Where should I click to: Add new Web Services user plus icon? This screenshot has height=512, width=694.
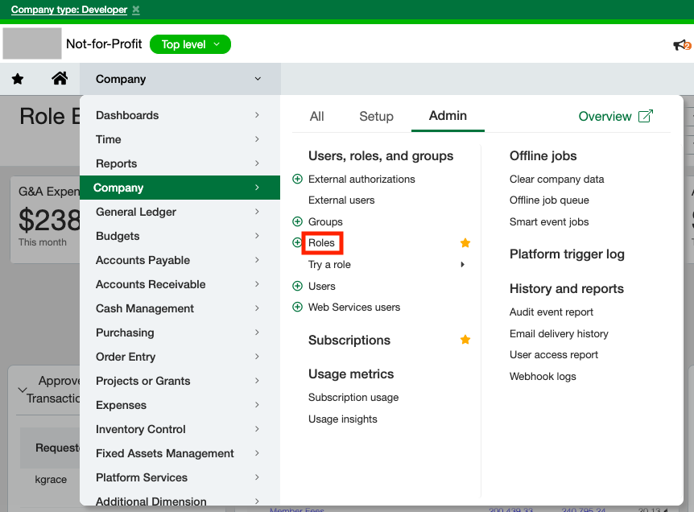coord(297,307)
